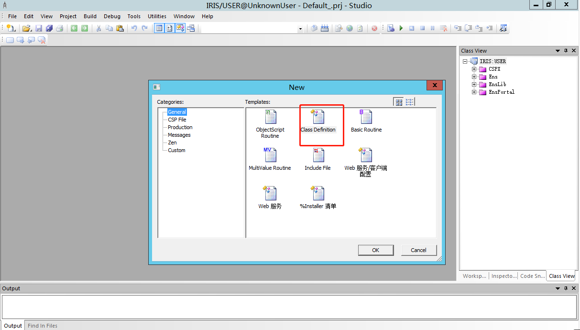Choose the Include File template
Image resolution: width=580 pixels, height=330 pixels.
[318, 156]
